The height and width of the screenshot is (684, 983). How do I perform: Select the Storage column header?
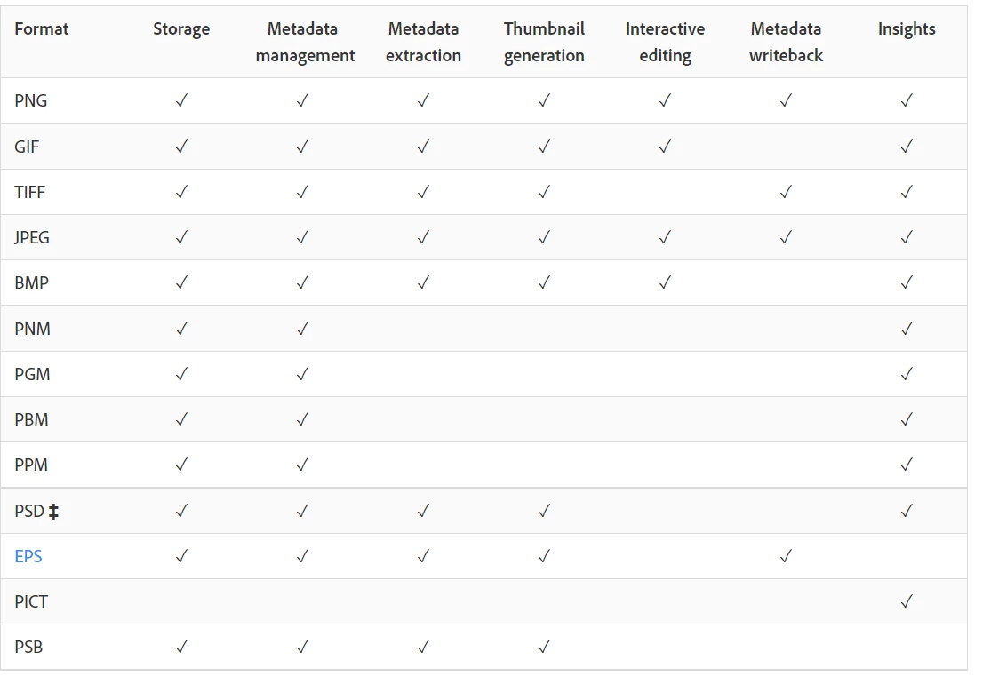[182, 29]
